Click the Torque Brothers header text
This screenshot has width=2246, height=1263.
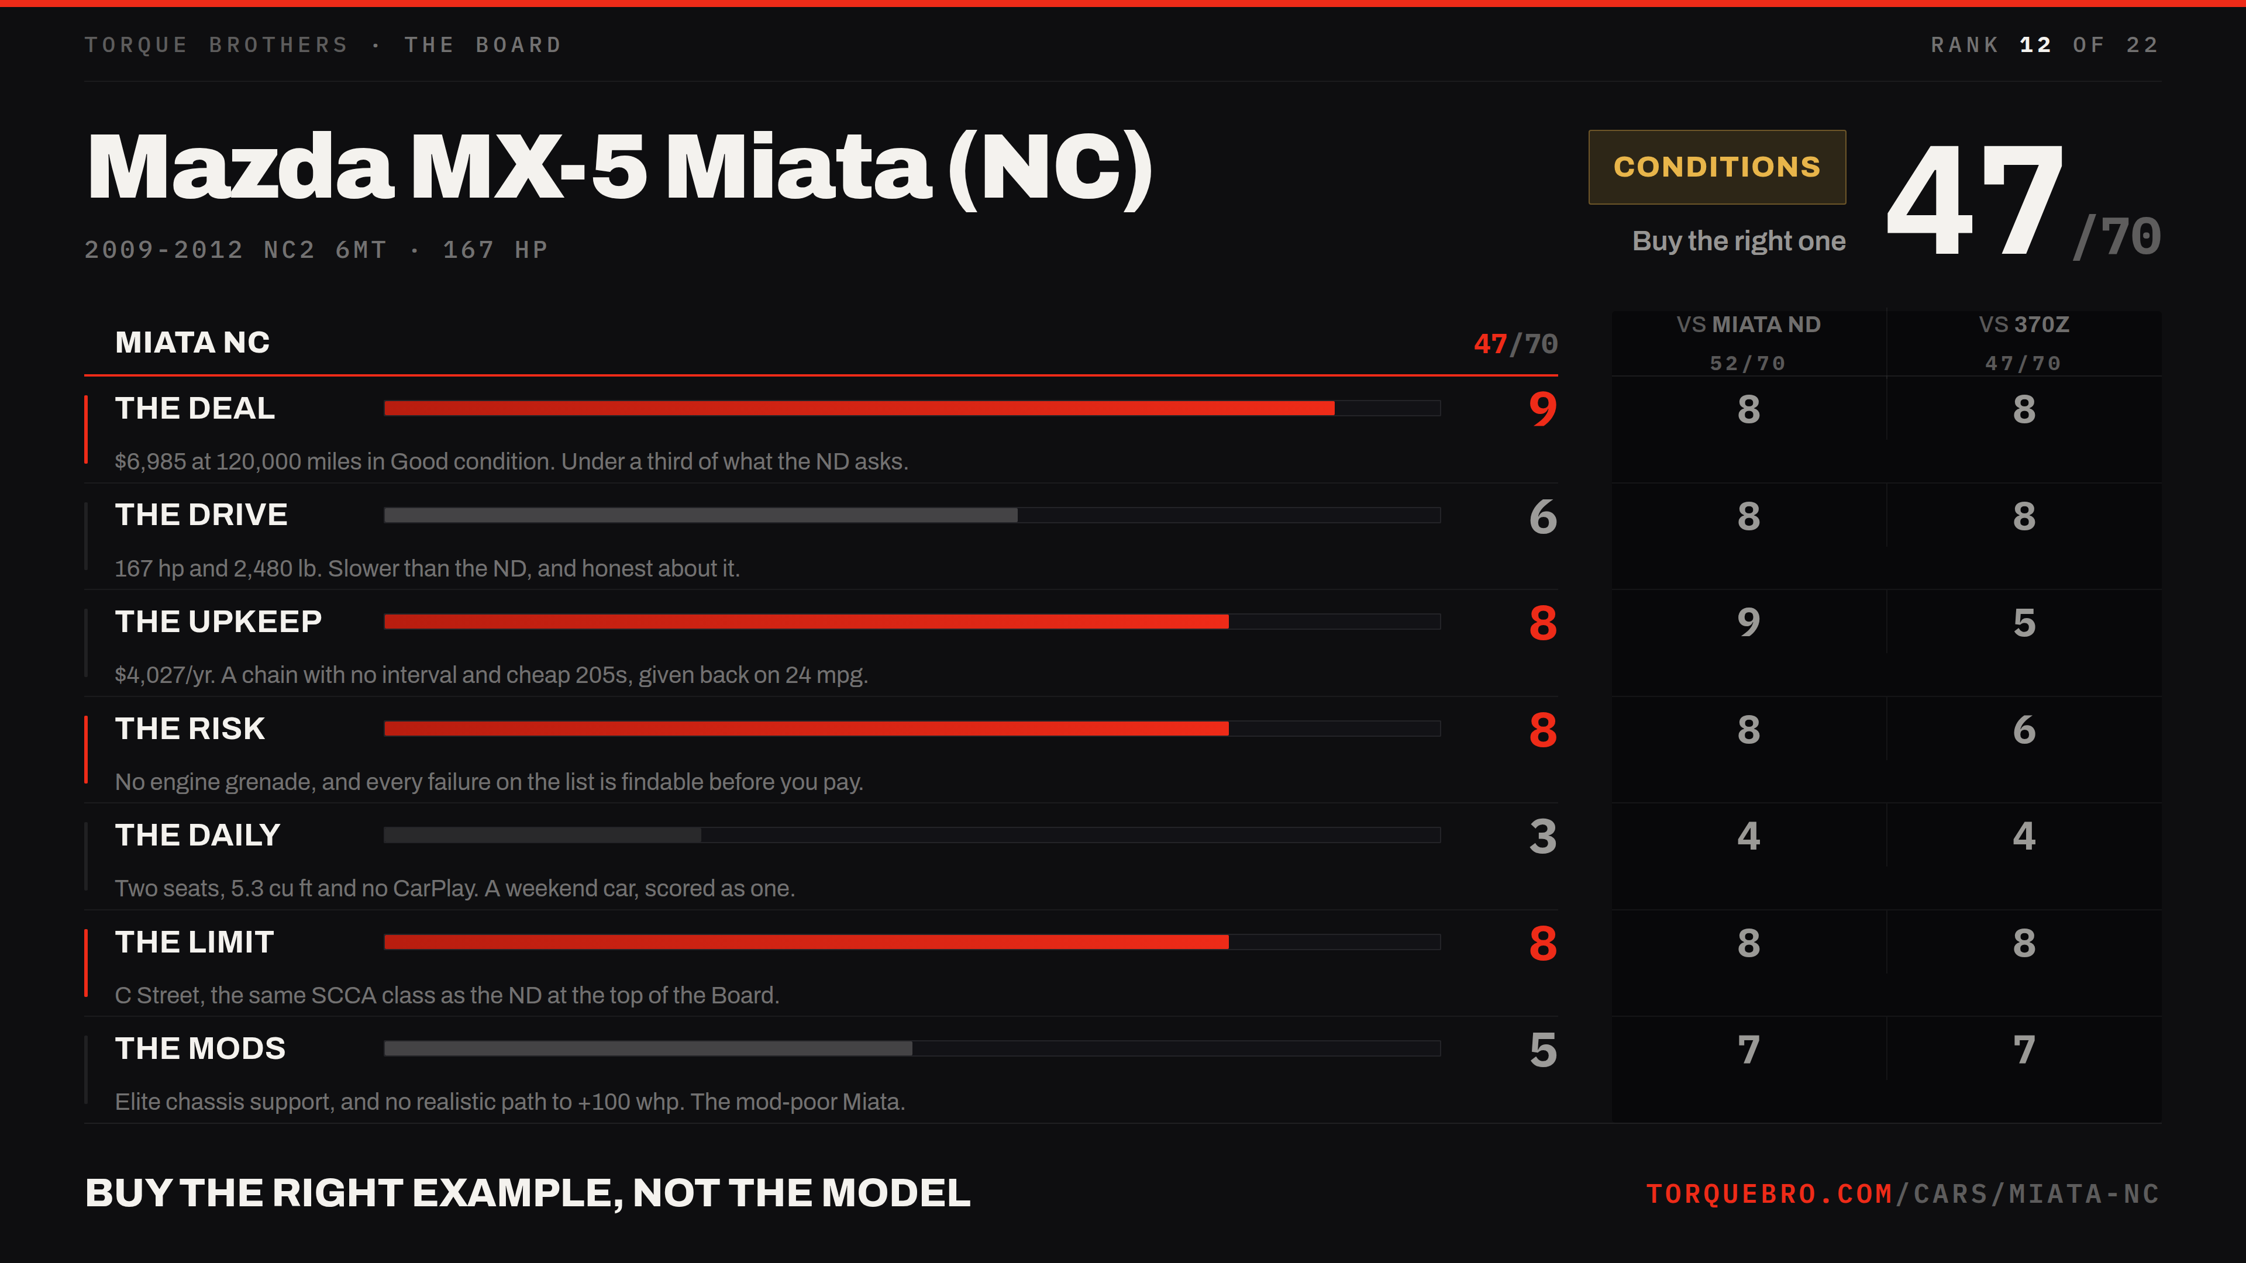coord(216,44)
